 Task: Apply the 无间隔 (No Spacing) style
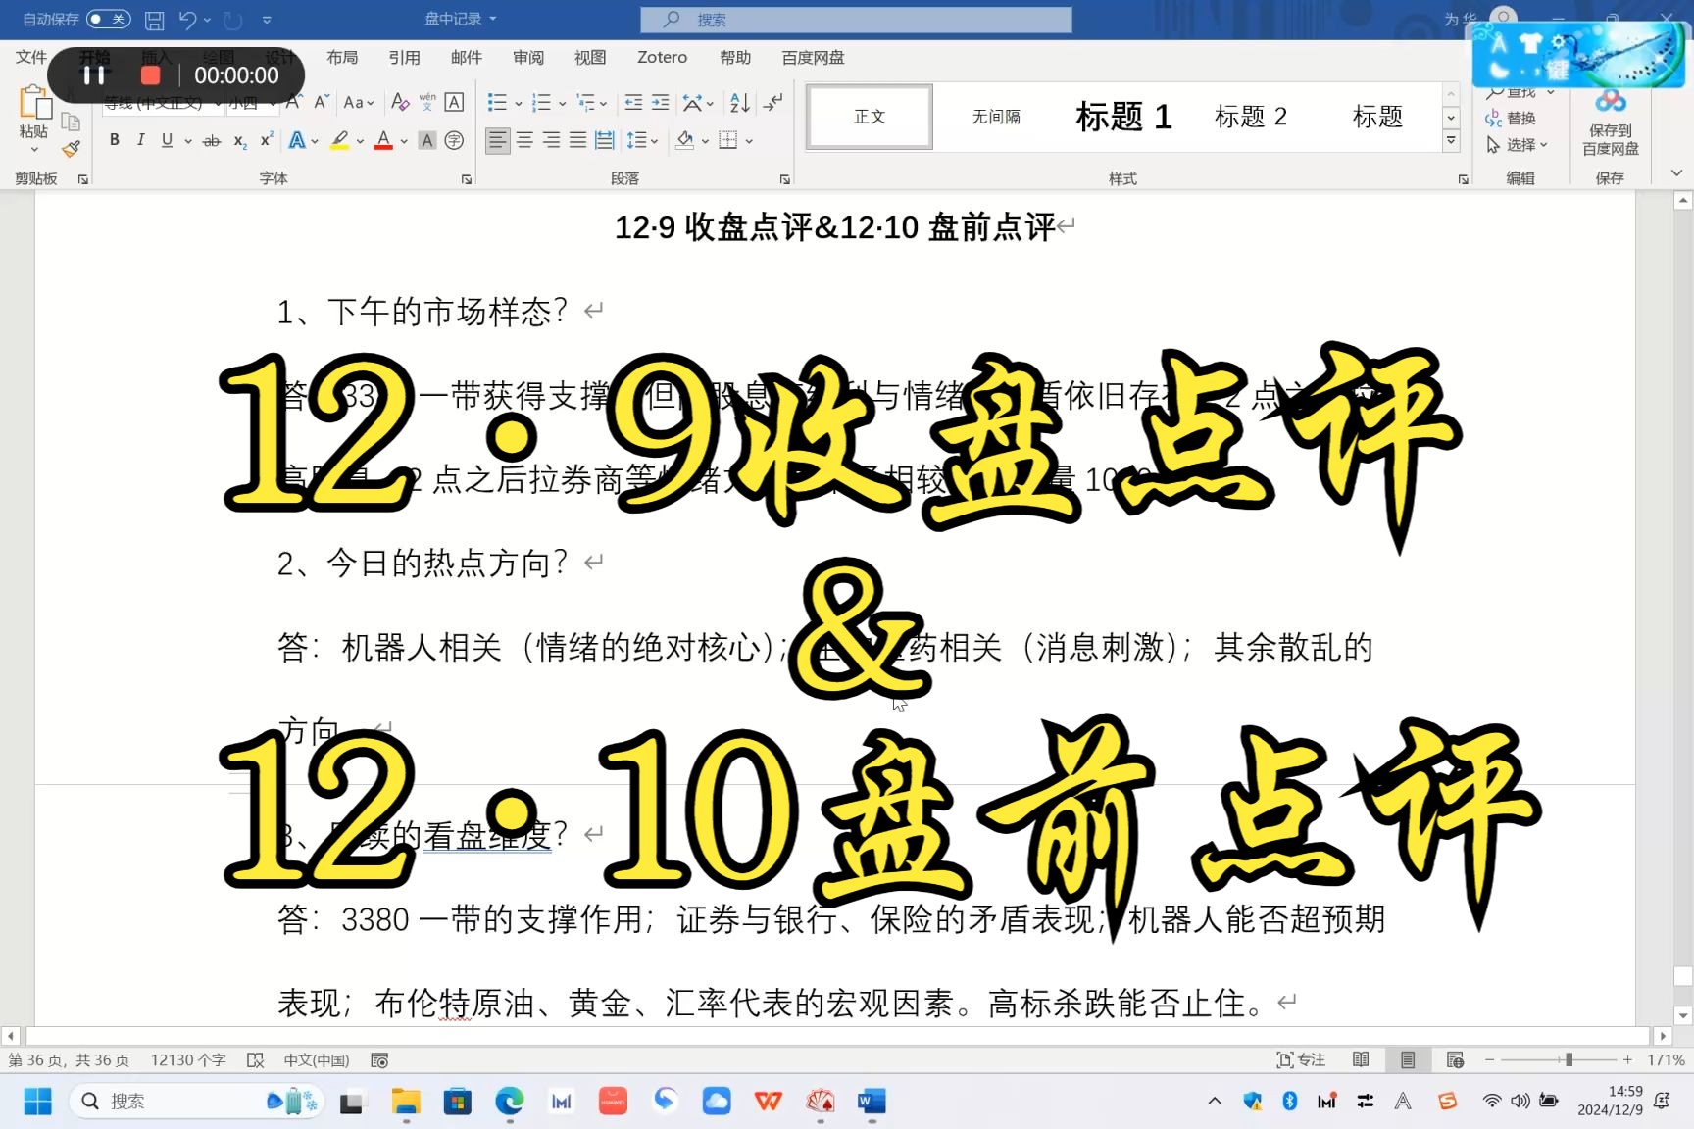996,117
